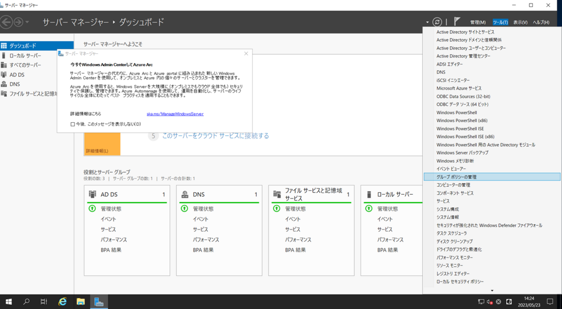Image resolution: width=562 pixels, height=309 pixels.
Task: Click DNS tile header icon
Action: [x=185, y=194]
